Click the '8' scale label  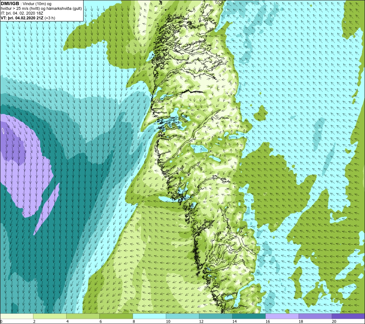(134, 321)
